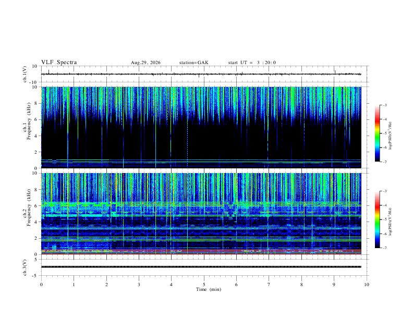Click the 0 minute tick on time axis
This screenshot has width=413, height=319.
coord(41,285)
